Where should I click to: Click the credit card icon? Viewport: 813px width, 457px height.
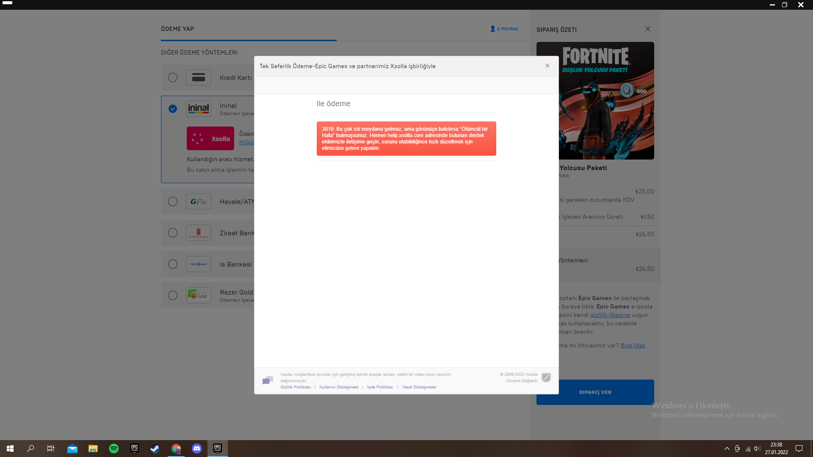point(199,77)
